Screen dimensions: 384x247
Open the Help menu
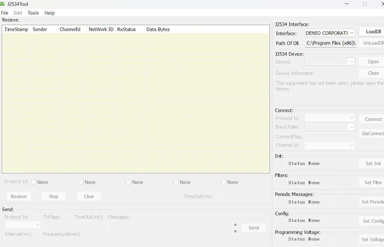[49, 13]
